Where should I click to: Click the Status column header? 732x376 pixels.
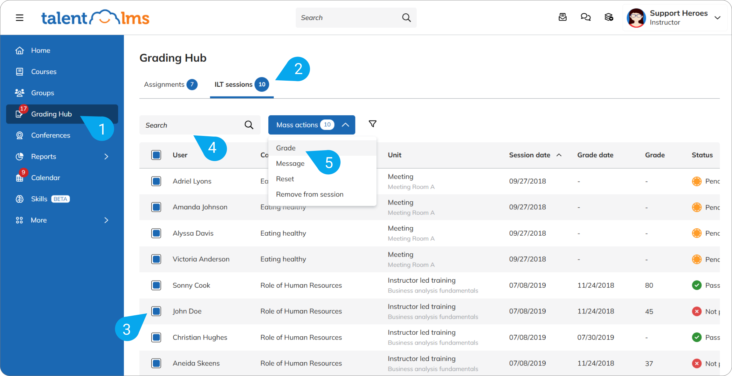coord(702,155)
